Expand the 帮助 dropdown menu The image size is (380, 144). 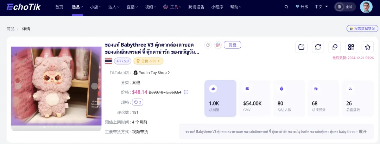[236, 7]
